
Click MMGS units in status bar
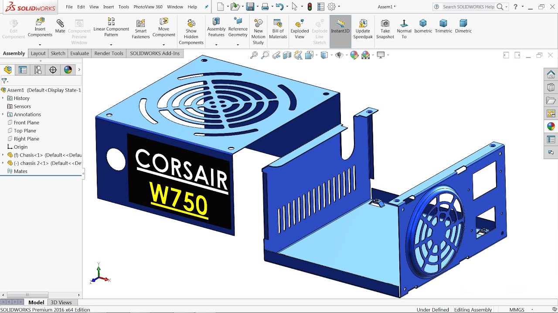(517, 310)
